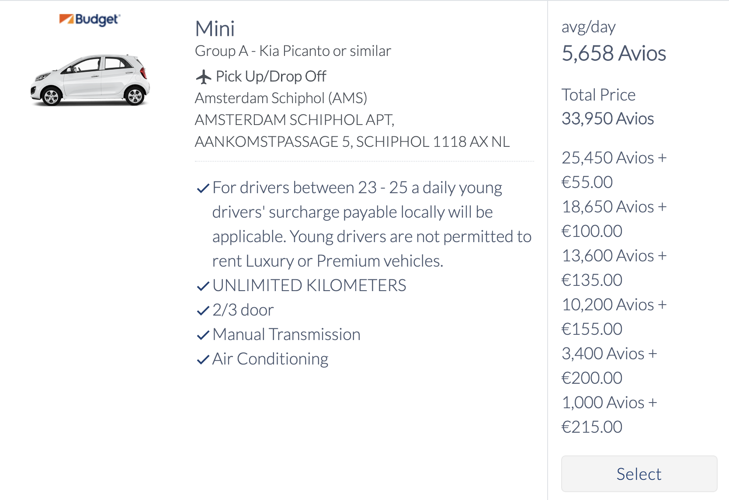The height and width of the screenshot is (500, 729).
Task: Choose the 25,450 Avios + €55.00 option
Action: click(x=614, y=170)
